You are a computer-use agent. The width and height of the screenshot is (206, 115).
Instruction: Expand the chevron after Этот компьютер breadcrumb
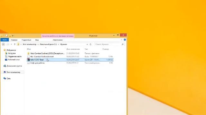pyautogui.click(x=38, y=44)
